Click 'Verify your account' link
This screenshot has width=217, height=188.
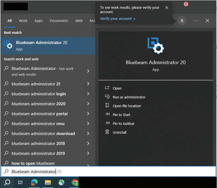point(118,19)
